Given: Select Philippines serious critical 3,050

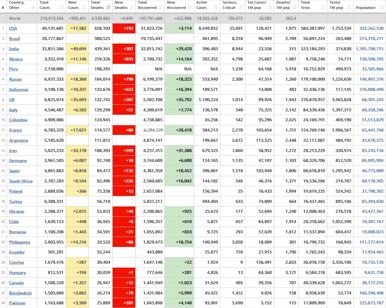Looking at the screenshot, I should click(x=237, y=242).
